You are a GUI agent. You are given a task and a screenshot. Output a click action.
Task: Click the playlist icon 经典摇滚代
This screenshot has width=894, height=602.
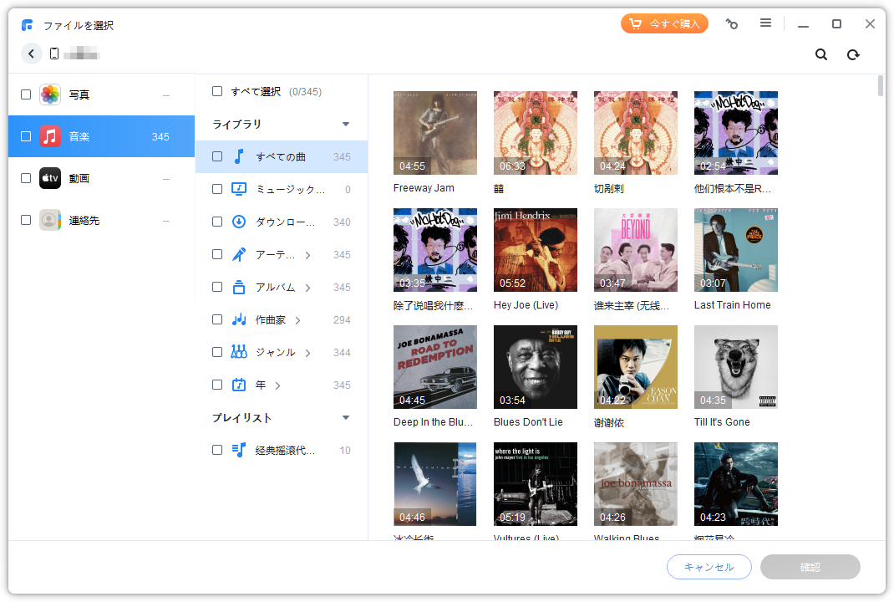[x=239, y=450]
